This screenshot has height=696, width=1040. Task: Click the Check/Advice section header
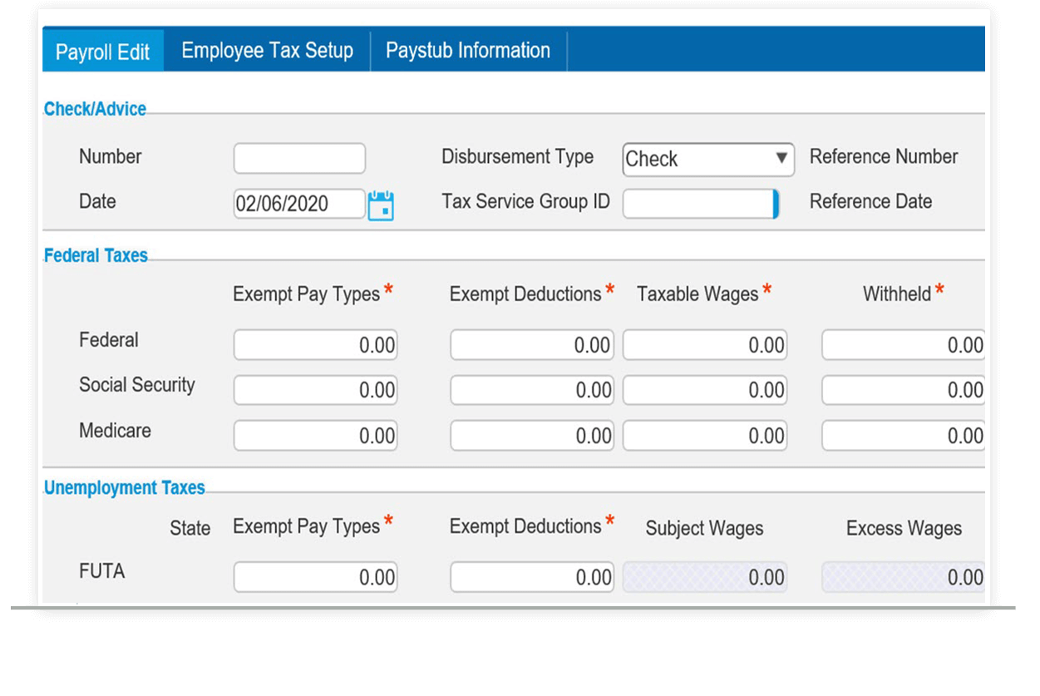[94, 109]
